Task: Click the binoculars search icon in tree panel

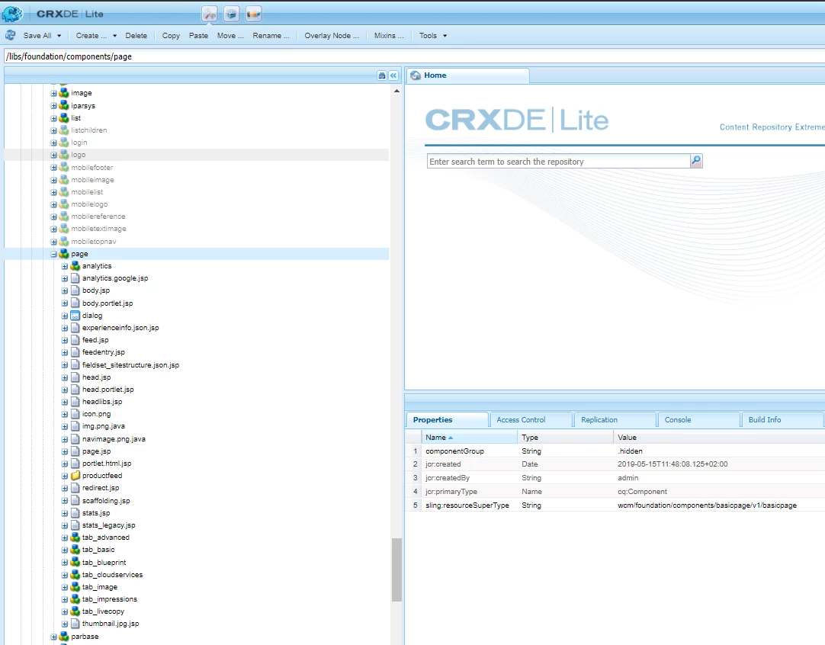Action: (x=382, y=75)
